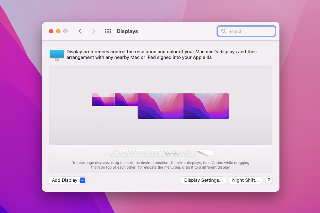The height and width of the screenshot is (213, 320).
Task: Select the leftmost display with menu bar
Action: pyautogui.click(x=103, y=100)
